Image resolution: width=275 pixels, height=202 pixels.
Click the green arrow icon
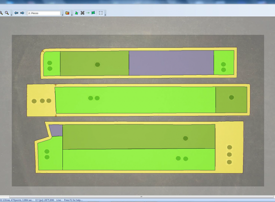[88, 13]
